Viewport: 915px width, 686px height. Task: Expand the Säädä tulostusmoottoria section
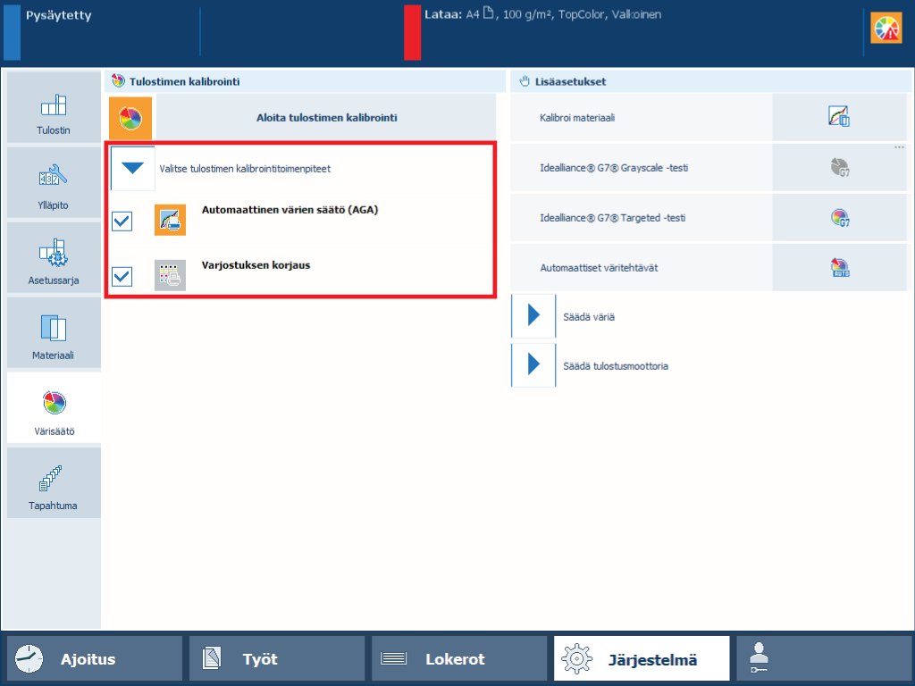pos(533,365)
